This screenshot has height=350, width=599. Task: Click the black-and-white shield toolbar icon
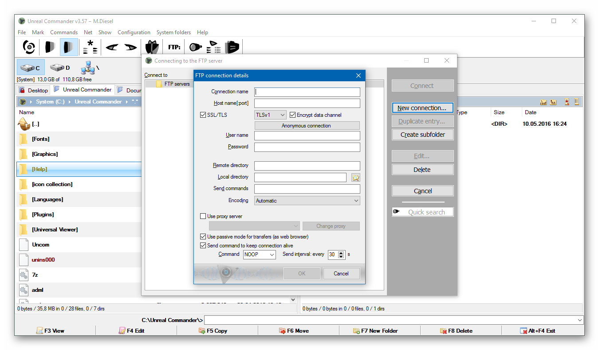152,47
